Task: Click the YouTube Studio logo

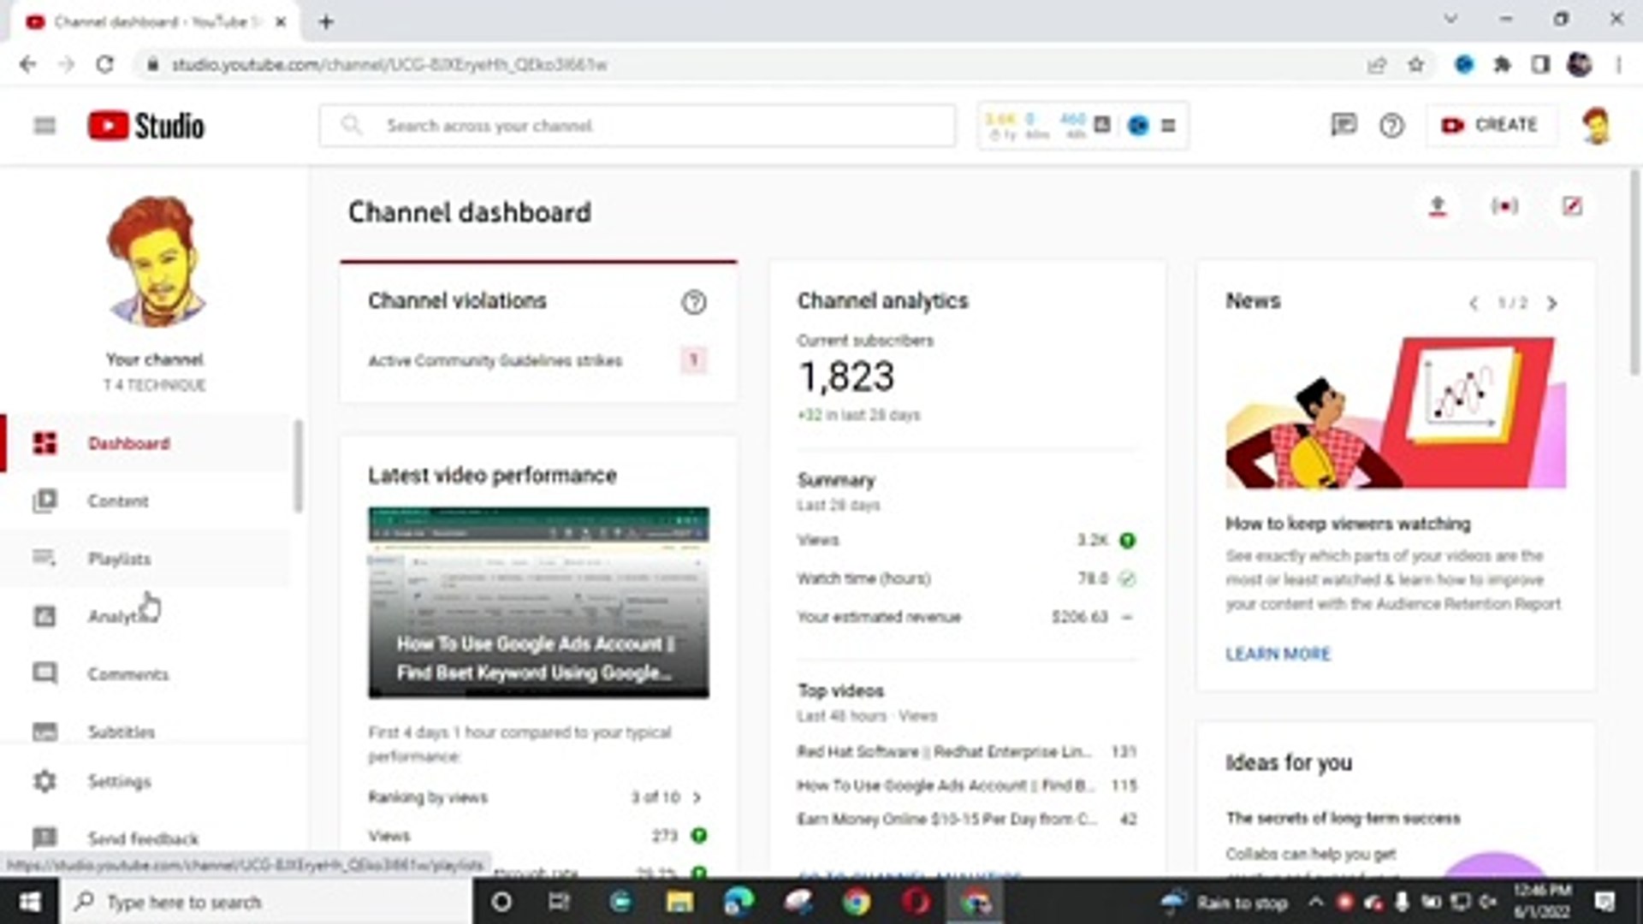Action: [145, 125]
